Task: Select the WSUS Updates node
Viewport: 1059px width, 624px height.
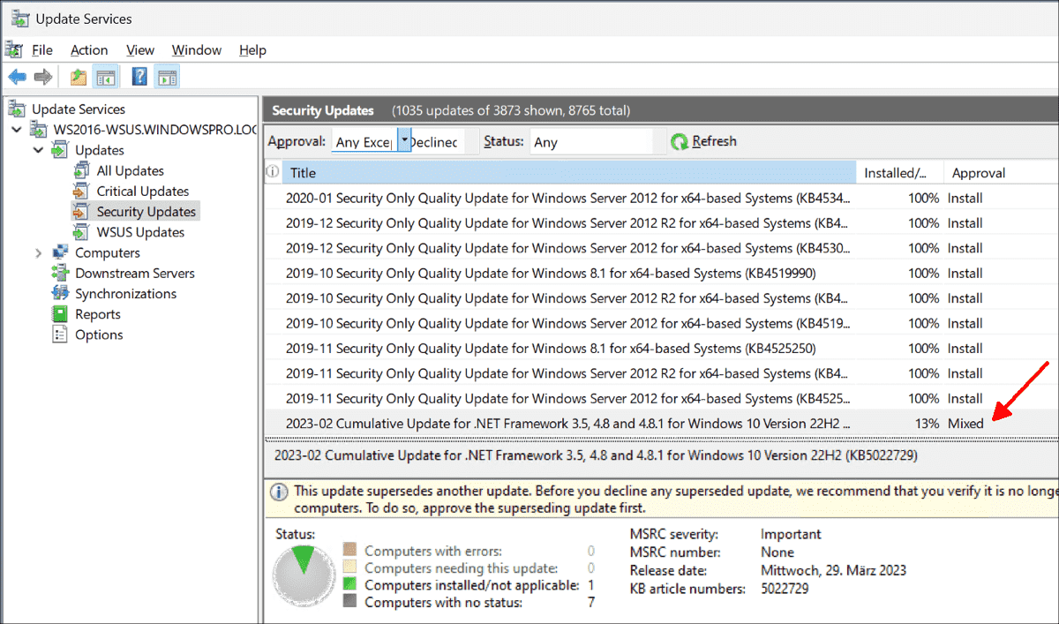Action: [x=139, y=231]
